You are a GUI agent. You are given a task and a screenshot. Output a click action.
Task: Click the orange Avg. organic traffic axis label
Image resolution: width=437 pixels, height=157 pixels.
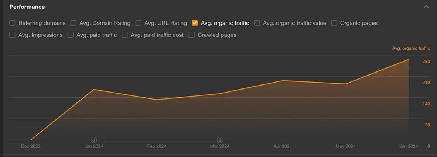[x=411, y=48]
